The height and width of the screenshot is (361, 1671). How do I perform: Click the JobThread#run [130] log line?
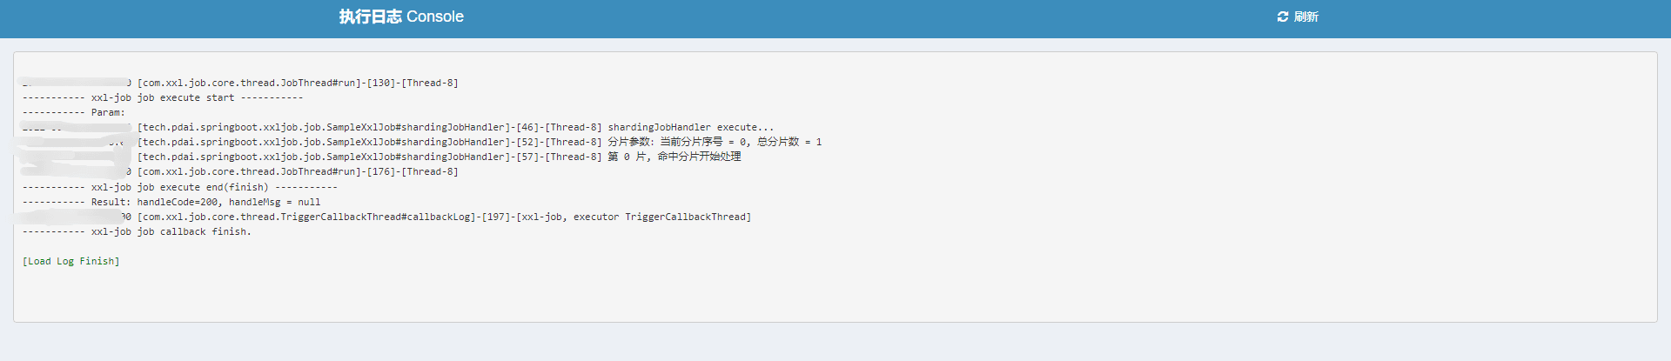(x=297, y=84)
